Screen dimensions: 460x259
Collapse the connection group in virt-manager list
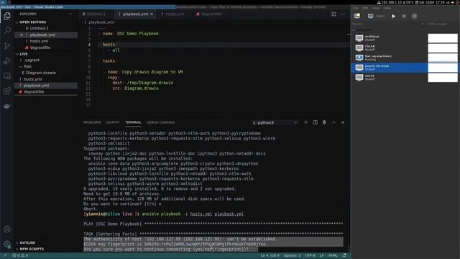click(354, 30)
